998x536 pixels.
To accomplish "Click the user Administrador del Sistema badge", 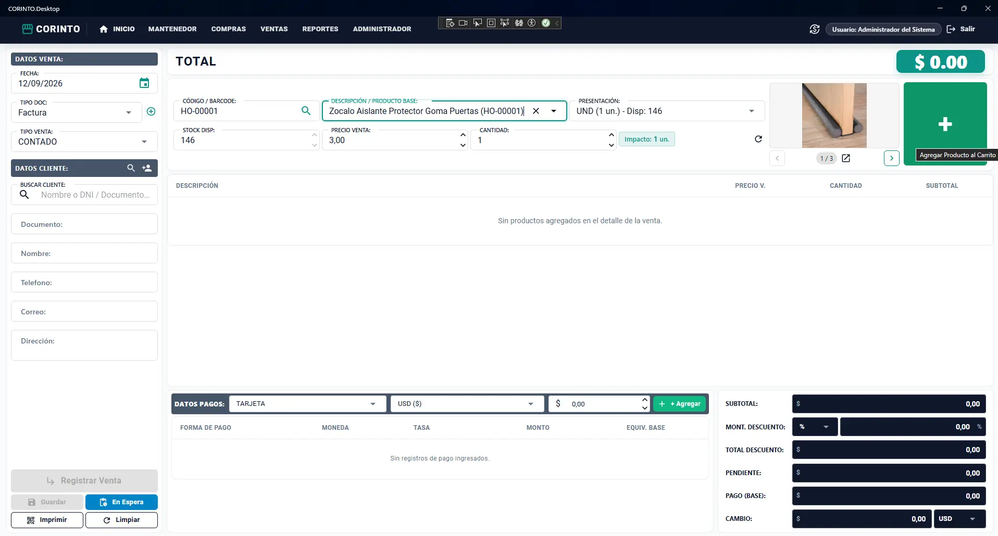I will point(883,29).
